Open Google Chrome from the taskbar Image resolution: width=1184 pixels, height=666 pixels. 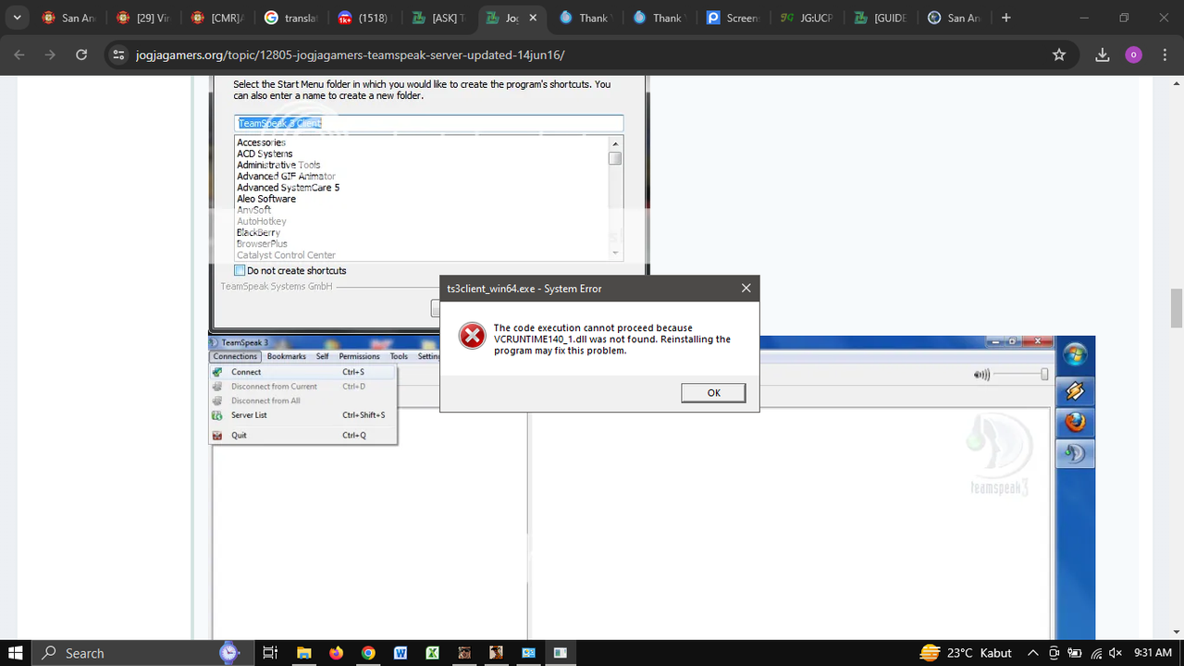368,653
